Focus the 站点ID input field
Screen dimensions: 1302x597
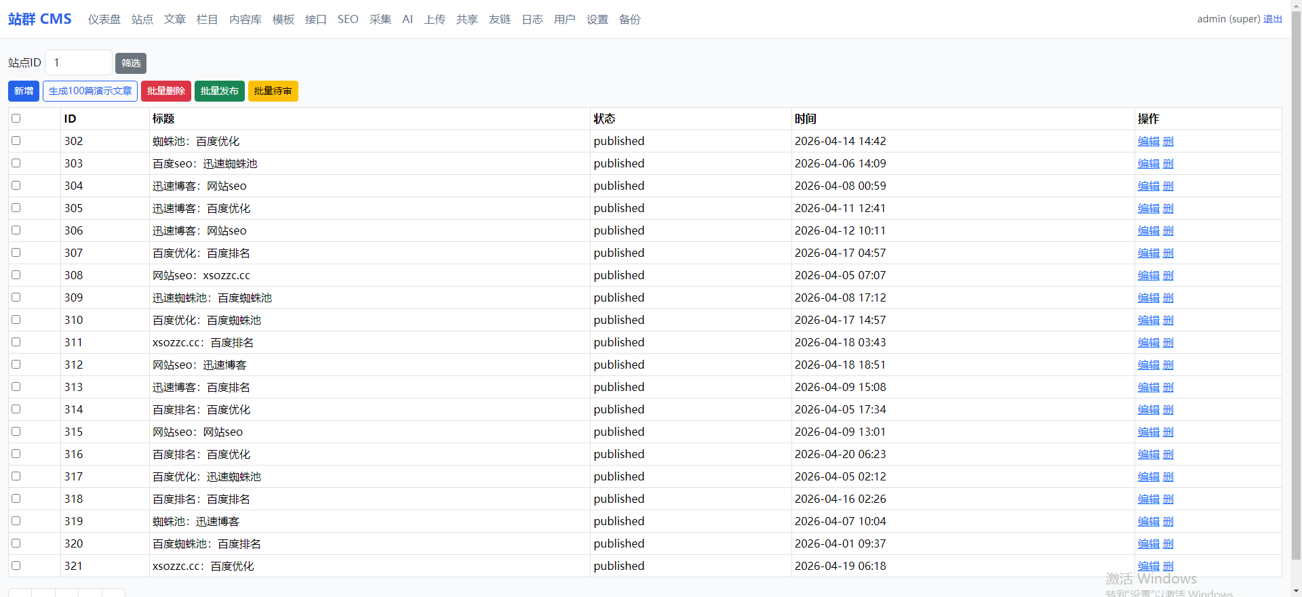(x=78, y=62)
